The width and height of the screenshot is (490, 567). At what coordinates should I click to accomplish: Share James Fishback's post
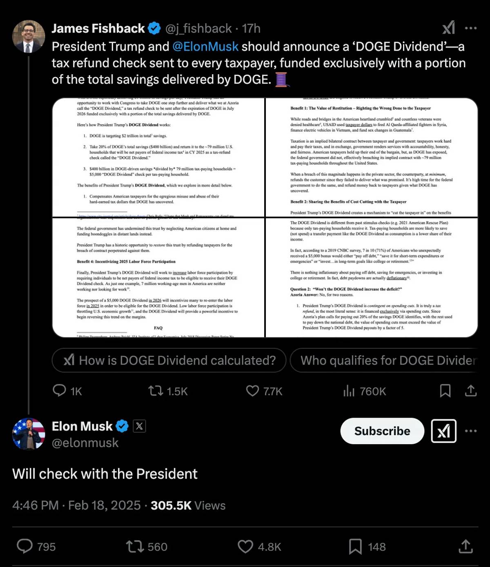pos(471,391)
